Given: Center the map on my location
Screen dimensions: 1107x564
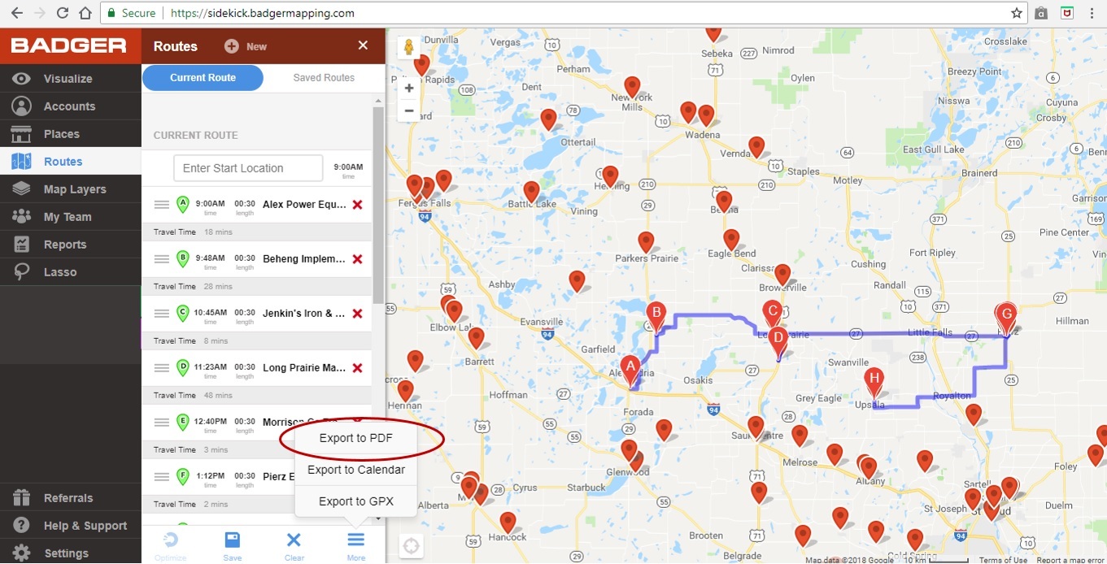Looking at the screenshot, I should 411,546.
